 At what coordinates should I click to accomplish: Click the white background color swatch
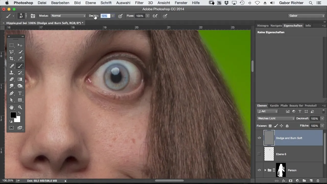coord(17,120)
